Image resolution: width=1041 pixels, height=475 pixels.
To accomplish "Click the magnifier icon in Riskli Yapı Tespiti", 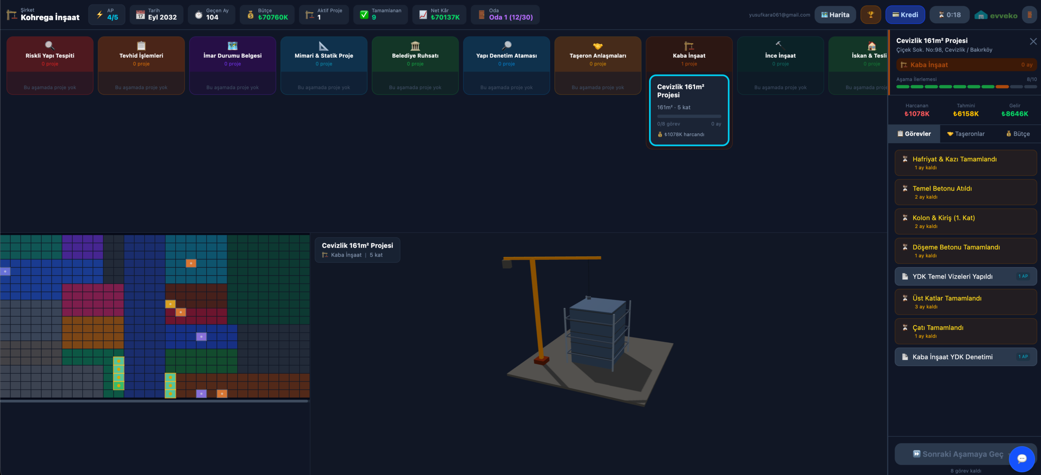I will coord(50,46).
